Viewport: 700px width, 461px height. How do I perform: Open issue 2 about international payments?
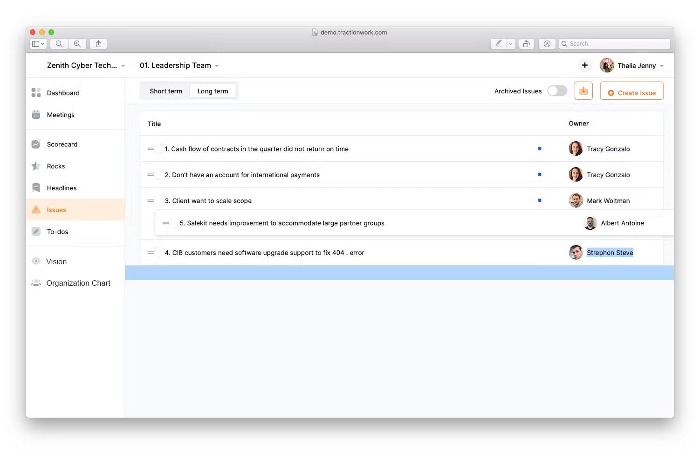point(242,175)
